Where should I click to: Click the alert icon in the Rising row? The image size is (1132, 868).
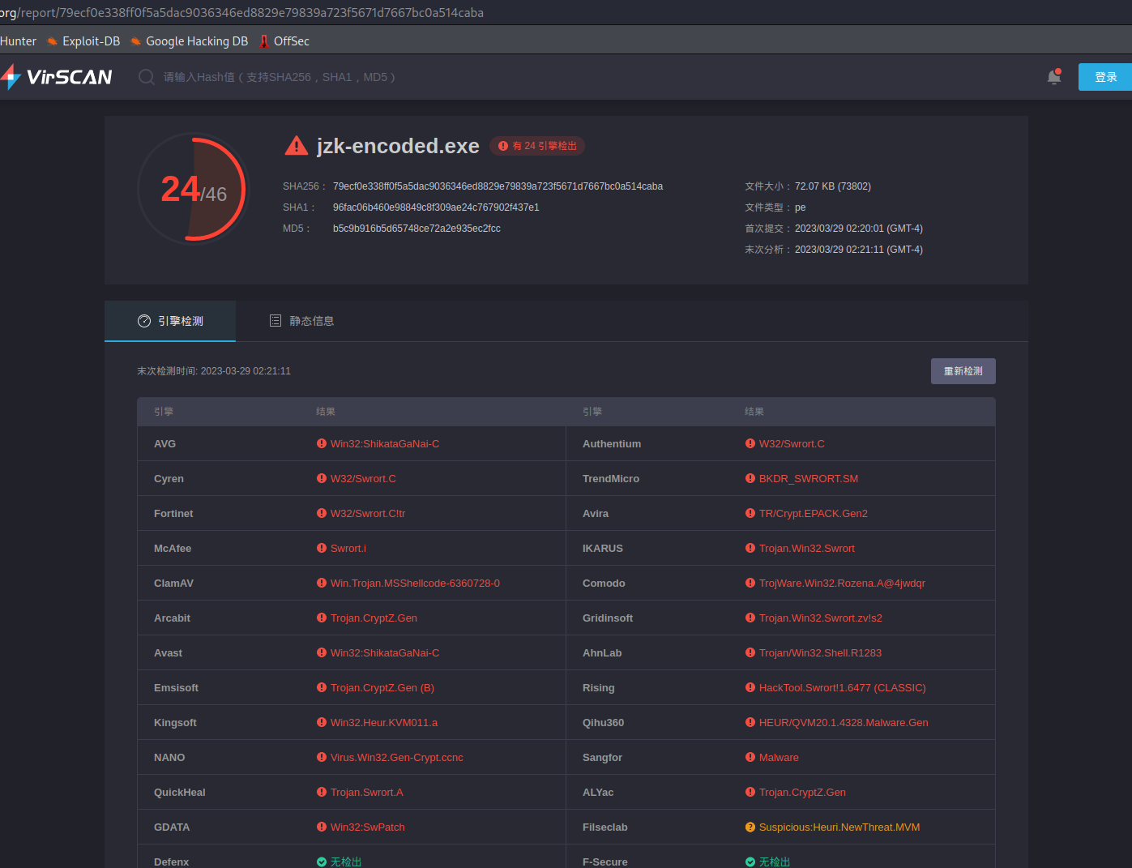point(750,687)
